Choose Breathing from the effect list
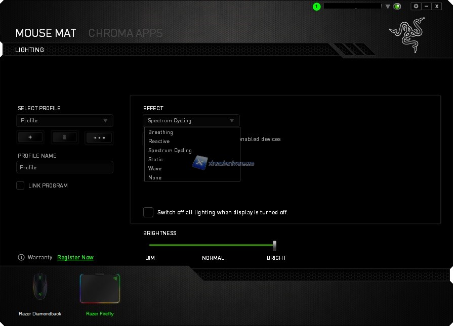454x326 pixels. (x=161, y=132)
